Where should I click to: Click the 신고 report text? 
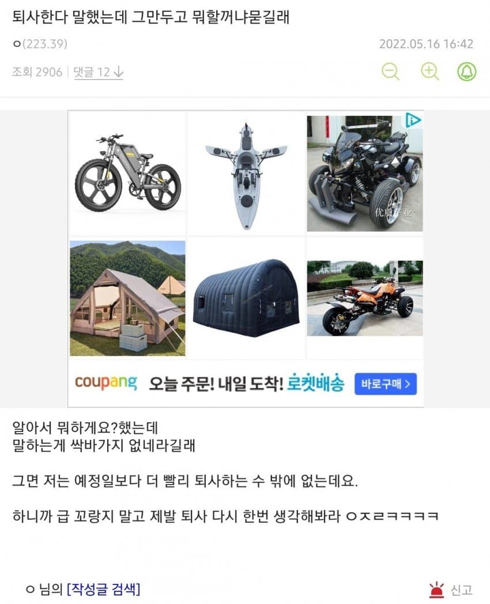[461, 590]
